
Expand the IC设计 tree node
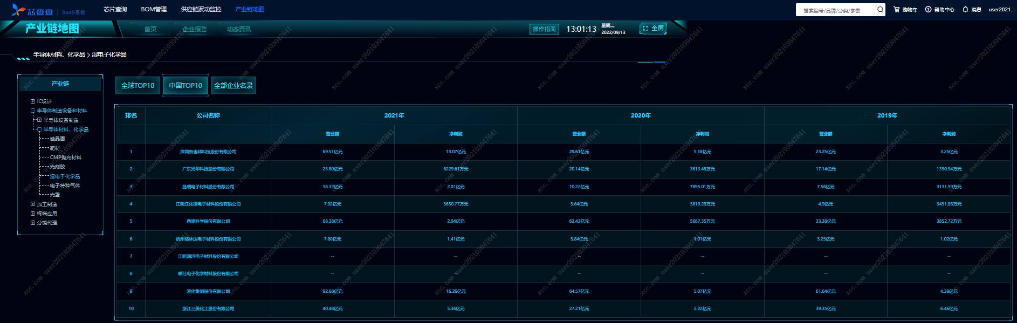pyautogui.click(x=33, y=101)
